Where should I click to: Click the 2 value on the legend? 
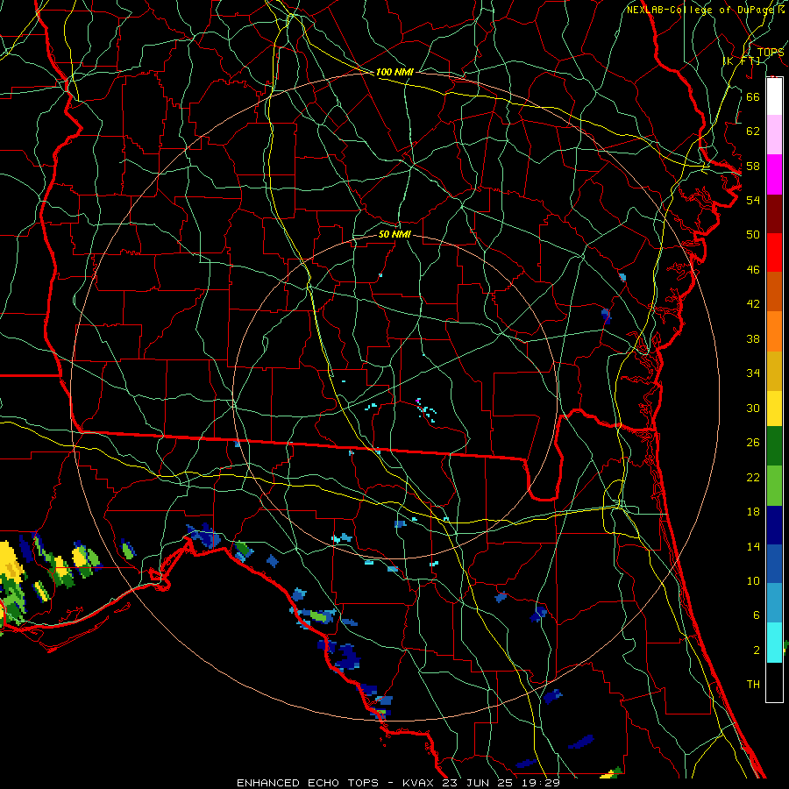[x=757, y=650]
